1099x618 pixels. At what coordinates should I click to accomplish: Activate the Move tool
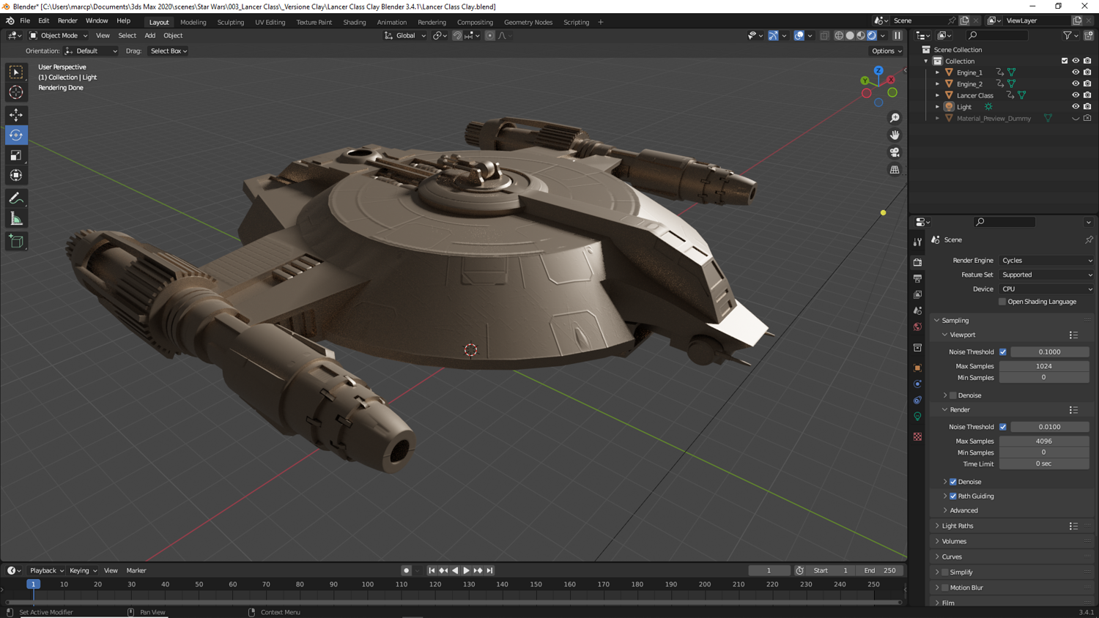coord(16,115)
